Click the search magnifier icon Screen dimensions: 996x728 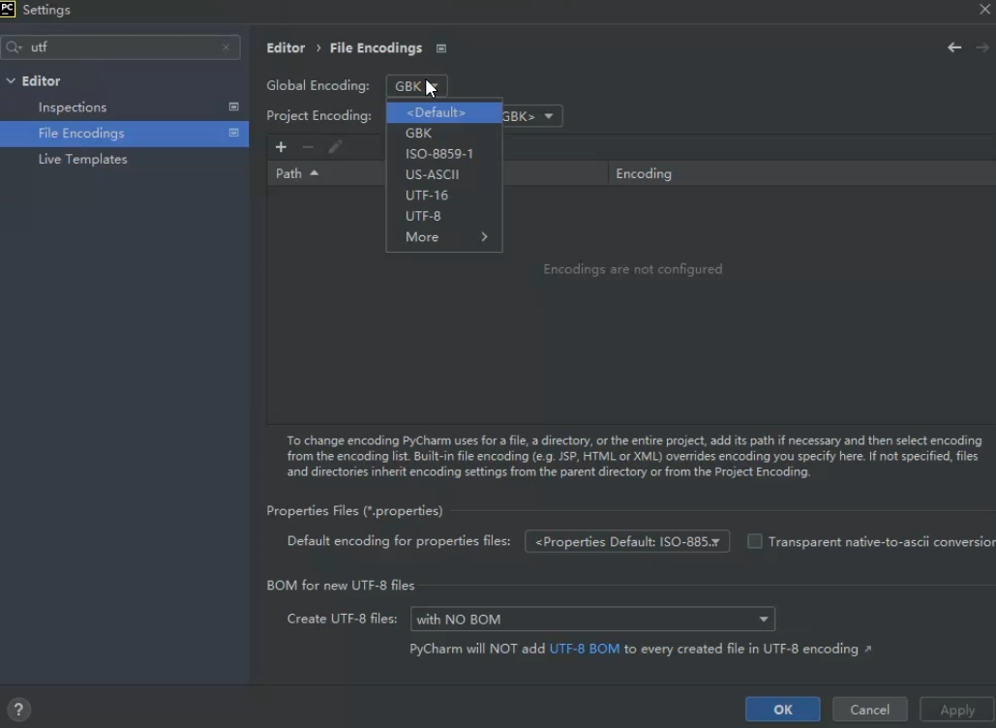[x=14, y=47]
